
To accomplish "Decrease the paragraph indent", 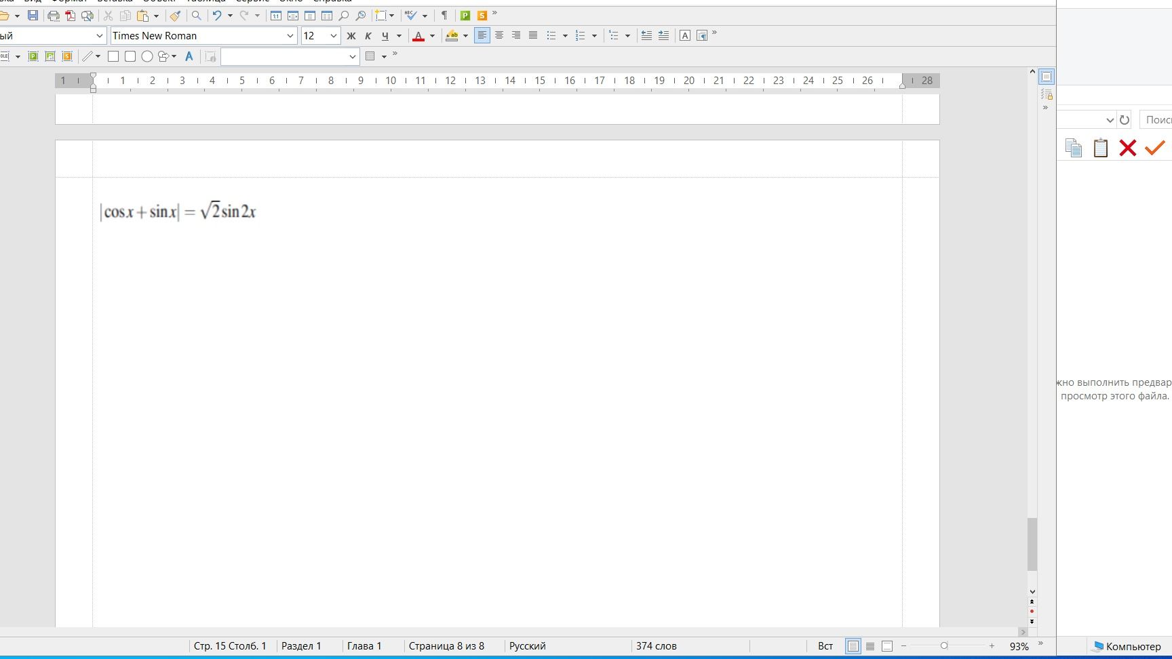I will point(647,36).
